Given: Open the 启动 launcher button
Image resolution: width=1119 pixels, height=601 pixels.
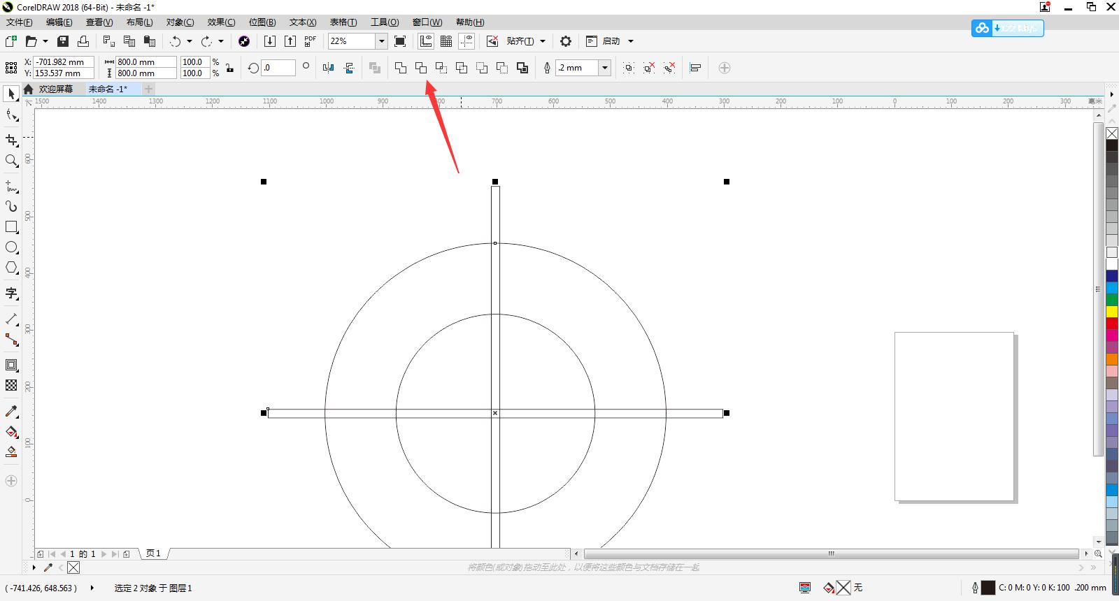Looking at the screenshot, I should 611,41.
